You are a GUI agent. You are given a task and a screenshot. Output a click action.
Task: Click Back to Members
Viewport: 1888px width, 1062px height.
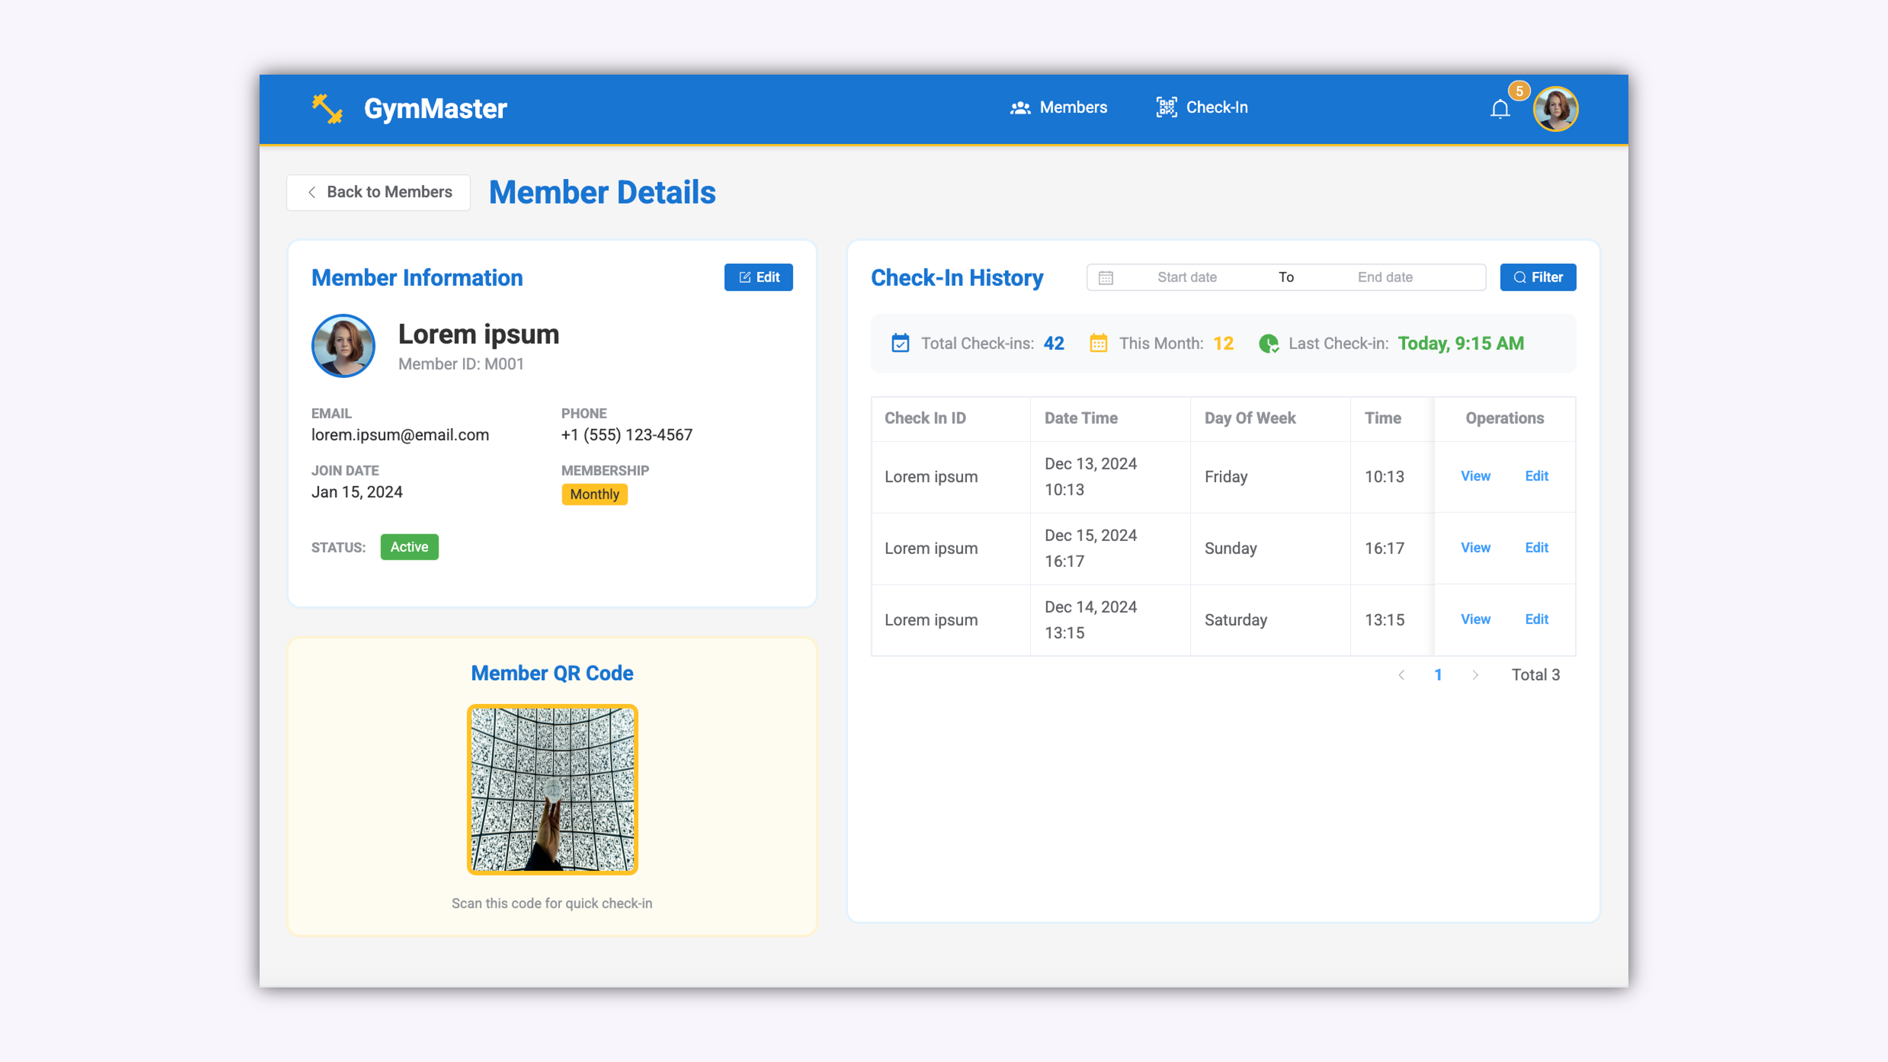point(378,192)
